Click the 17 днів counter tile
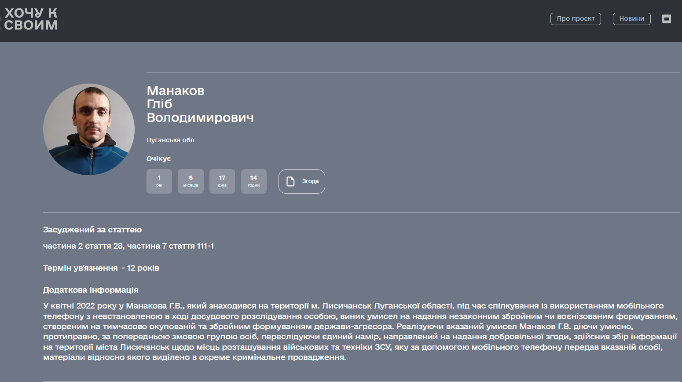The image size is (682, 382). pos(222,181)
